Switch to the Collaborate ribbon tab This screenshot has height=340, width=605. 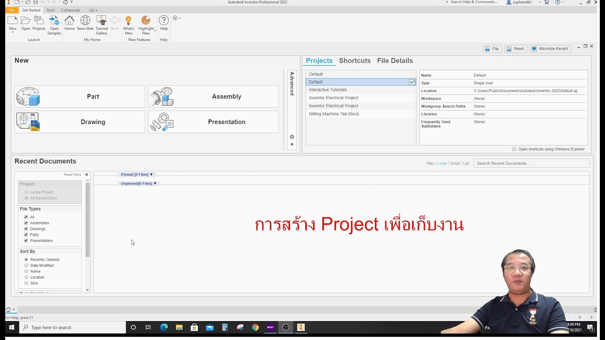[70, 10]
